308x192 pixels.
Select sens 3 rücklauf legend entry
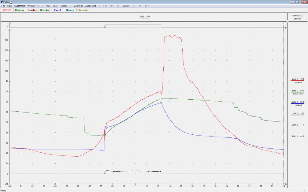point(298,103)
